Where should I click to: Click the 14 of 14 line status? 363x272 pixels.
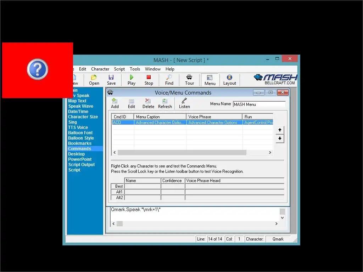[215, 239]
